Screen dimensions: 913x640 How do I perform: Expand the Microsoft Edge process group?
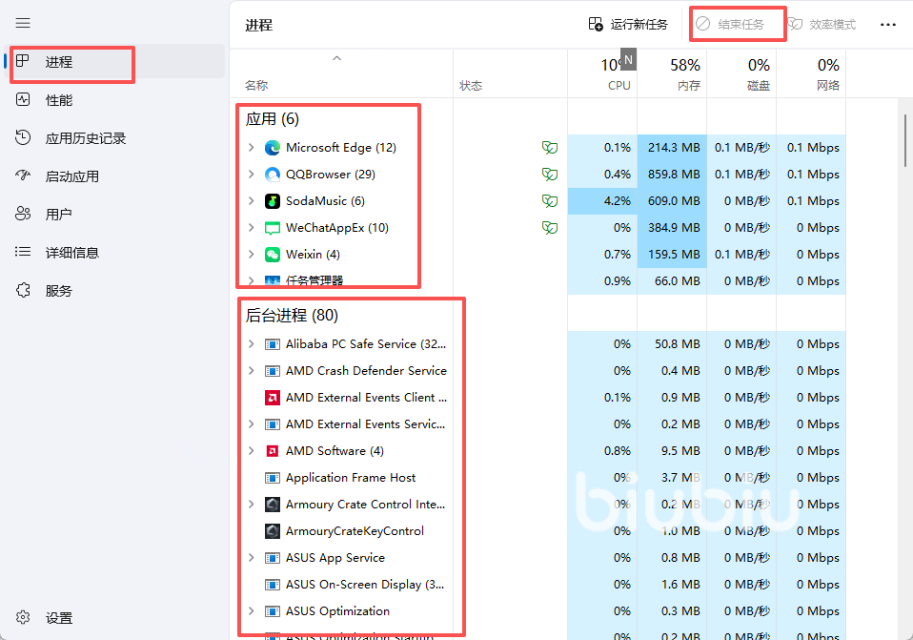(x=251, y=148)
